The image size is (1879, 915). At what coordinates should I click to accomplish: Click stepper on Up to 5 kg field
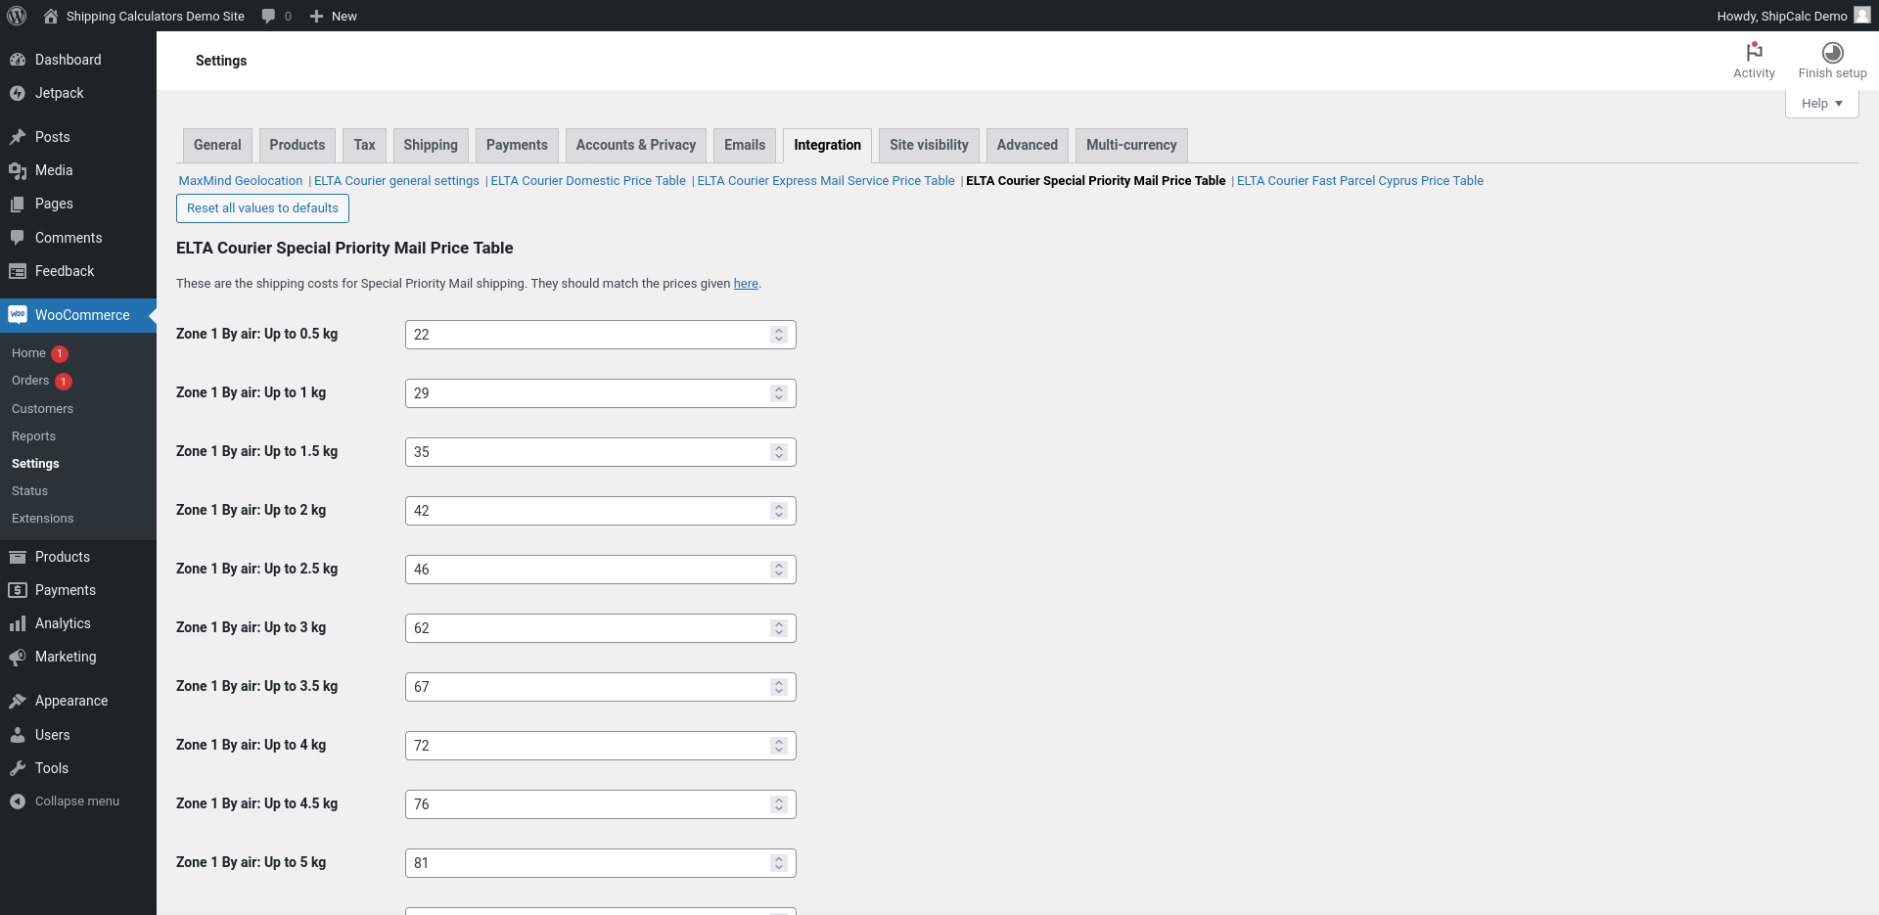(779, 863)
